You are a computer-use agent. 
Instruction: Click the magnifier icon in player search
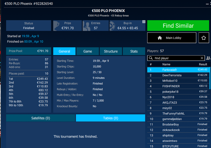pyautogui.click(x=151, y=58)
